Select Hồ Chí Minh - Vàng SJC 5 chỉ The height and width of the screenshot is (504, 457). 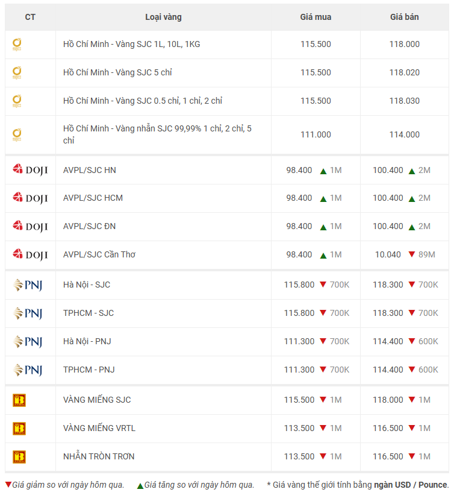(x=117, y=72)
